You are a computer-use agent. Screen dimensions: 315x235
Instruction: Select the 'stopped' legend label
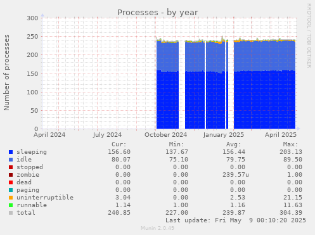pos(30,167)
